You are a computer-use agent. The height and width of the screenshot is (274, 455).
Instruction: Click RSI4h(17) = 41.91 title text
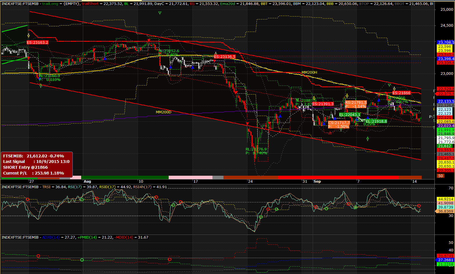150,187
